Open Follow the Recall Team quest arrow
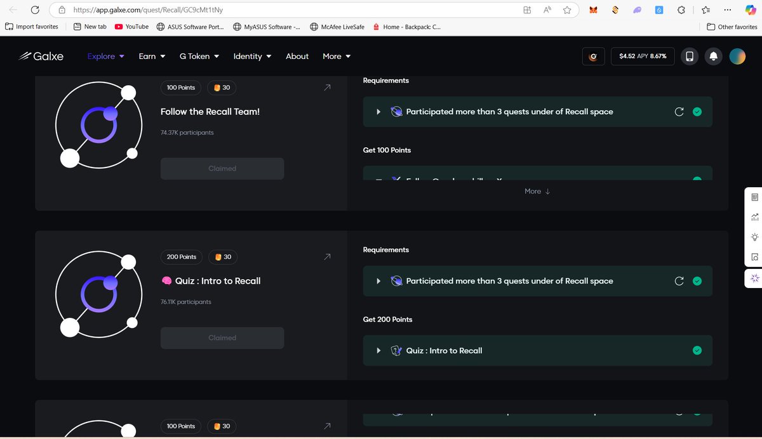The width and height of the screenshot is (762, 439). point(327,88)
